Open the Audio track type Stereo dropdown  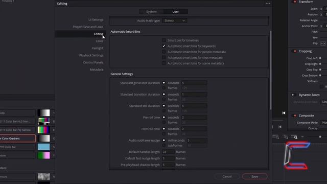click(175, 20)
